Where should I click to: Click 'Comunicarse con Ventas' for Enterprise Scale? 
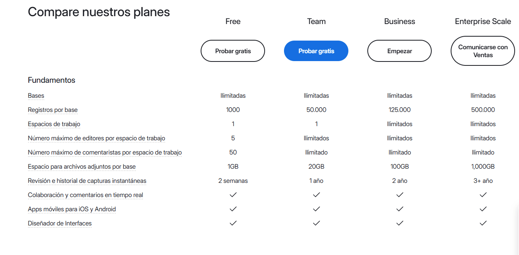(x=483, y=51)
